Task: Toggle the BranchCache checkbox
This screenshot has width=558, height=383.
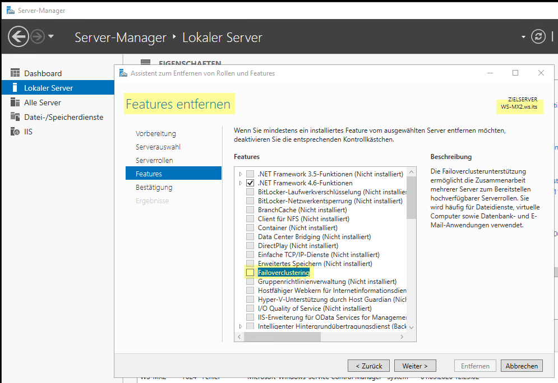Action: (250, 209)
